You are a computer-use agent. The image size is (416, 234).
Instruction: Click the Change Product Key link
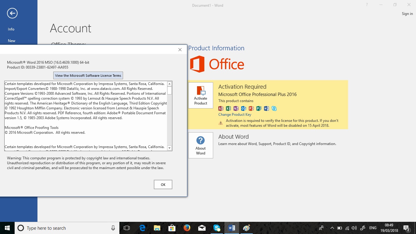pos(235,115)
